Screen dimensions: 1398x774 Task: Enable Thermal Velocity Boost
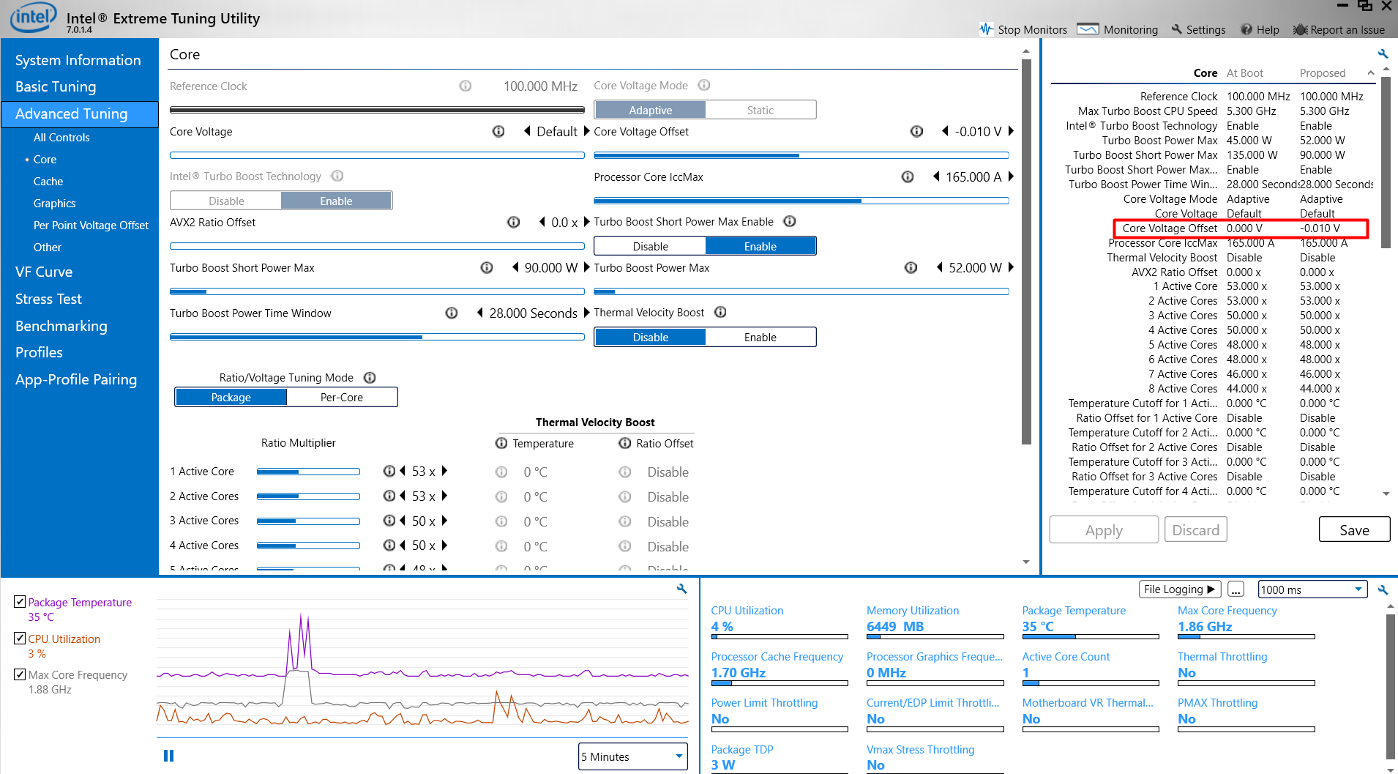point(760,337)
